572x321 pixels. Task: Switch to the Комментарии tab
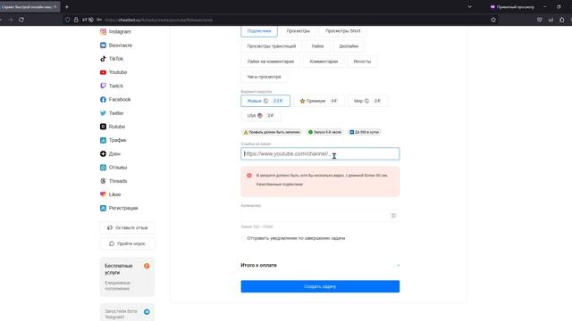(324, 62)
